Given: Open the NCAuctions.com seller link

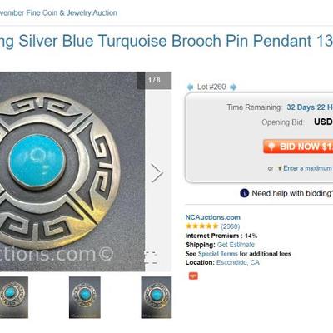Looking at the screenshot, I should (x=213, y=217).
